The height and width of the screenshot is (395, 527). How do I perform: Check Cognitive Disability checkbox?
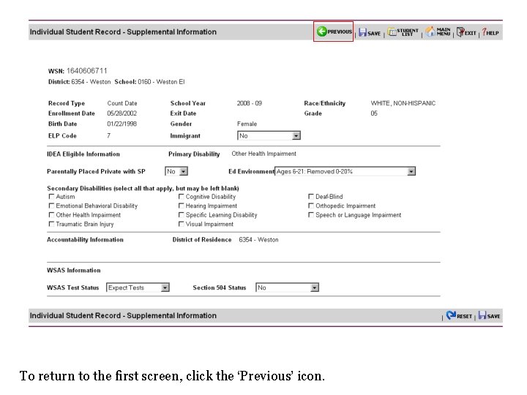point(182,197)
